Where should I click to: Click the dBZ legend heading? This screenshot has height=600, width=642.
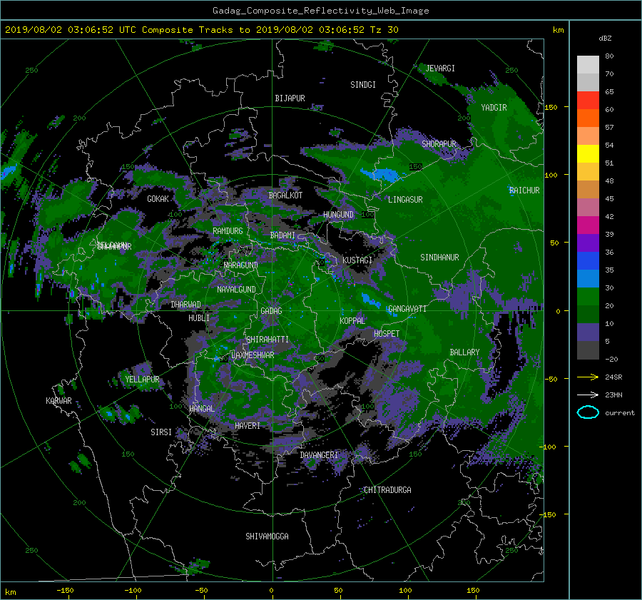point(605,39)
